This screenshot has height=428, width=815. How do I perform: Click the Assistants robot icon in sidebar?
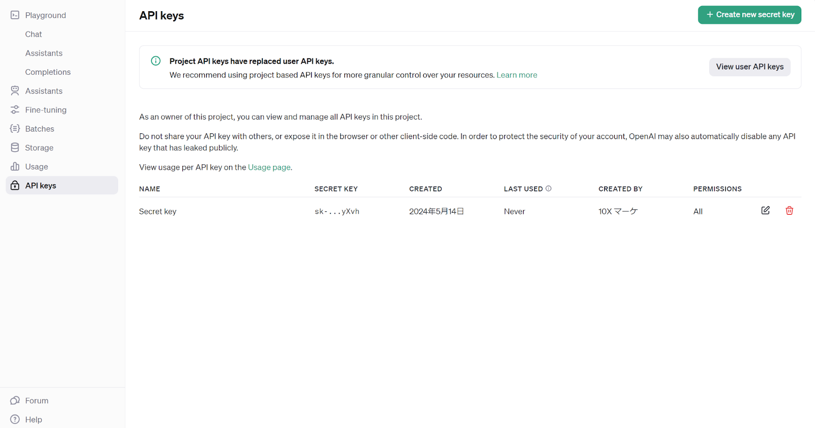tap(15, 91)
